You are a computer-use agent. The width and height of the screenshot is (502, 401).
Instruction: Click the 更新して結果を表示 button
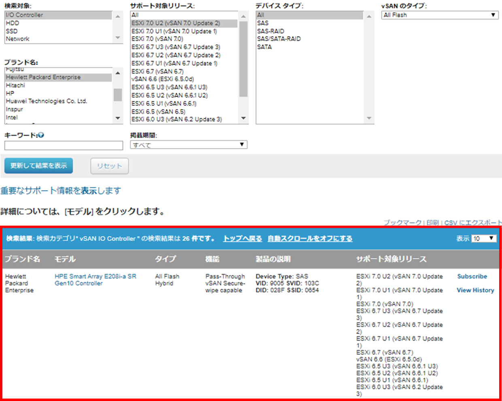coord(39,165)
